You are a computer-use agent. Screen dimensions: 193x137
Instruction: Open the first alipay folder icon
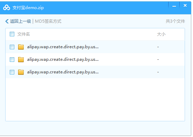[21, 47]
